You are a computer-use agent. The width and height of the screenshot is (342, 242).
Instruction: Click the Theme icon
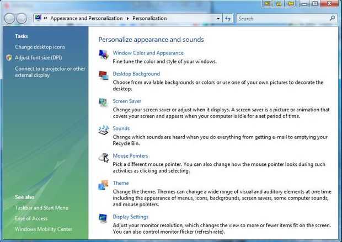click(x=103, y=185)
